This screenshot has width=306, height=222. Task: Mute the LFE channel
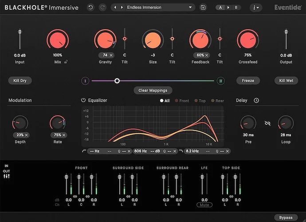(204, 205)
